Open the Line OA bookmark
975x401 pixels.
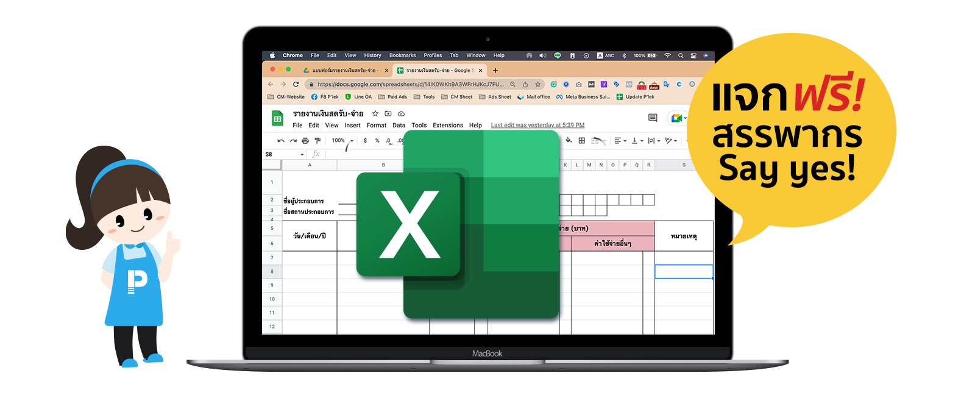click(358, 97)
